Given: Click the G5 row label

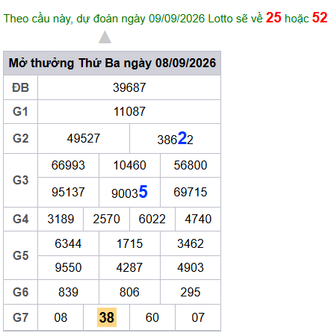Looking at the screenshot, I should point(20,255).
